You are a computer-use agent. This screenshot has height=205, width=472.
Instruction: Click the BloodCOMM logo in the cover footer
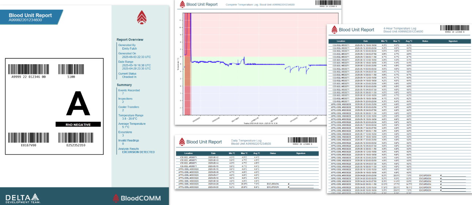[138, 198]
